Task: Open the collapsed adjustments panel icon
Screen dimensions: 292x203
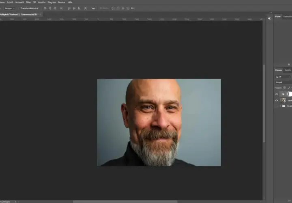Action: [x=269, y=18]
